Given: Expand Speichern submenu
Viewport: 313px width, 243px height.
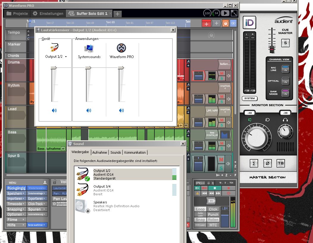Looking at the screenshot, I should (x=16, y=193).
